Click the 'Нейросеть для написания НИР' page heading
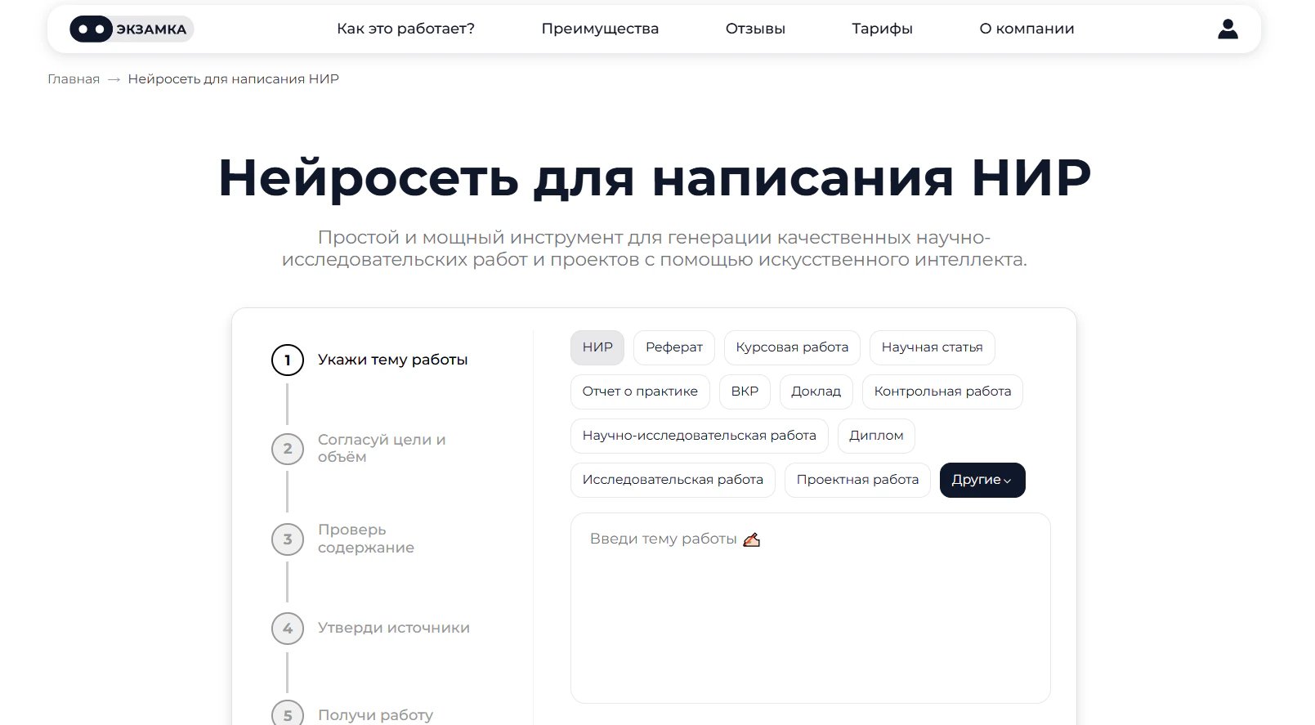The height and width of the screenshot is (725, 1315). point(655,177)
